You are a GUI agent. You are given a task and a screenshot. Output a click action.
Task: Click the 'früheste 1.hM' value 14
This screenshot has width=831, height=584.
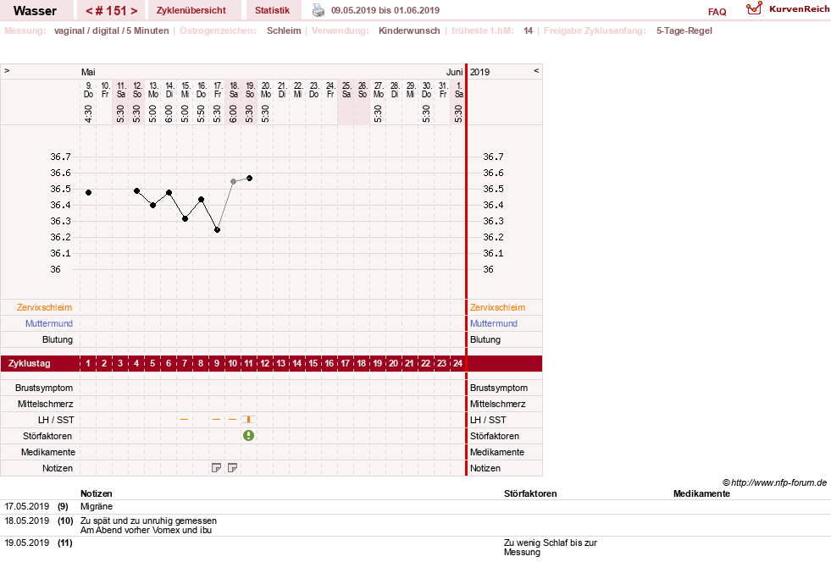(528, 30)
